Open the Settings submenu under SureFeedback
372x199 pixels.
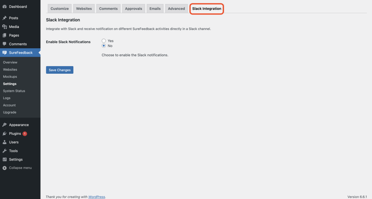[10, 84]
